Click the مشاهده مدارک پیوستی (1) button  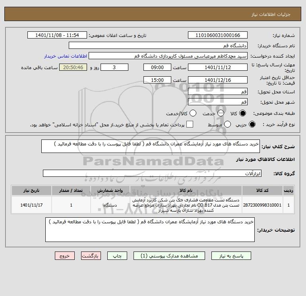pos(169,256)
